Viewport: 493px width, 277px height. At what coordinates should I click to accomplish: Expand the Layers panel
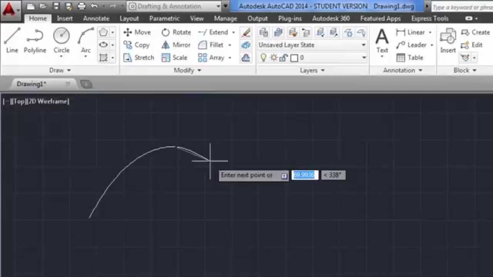pos(312,70)
